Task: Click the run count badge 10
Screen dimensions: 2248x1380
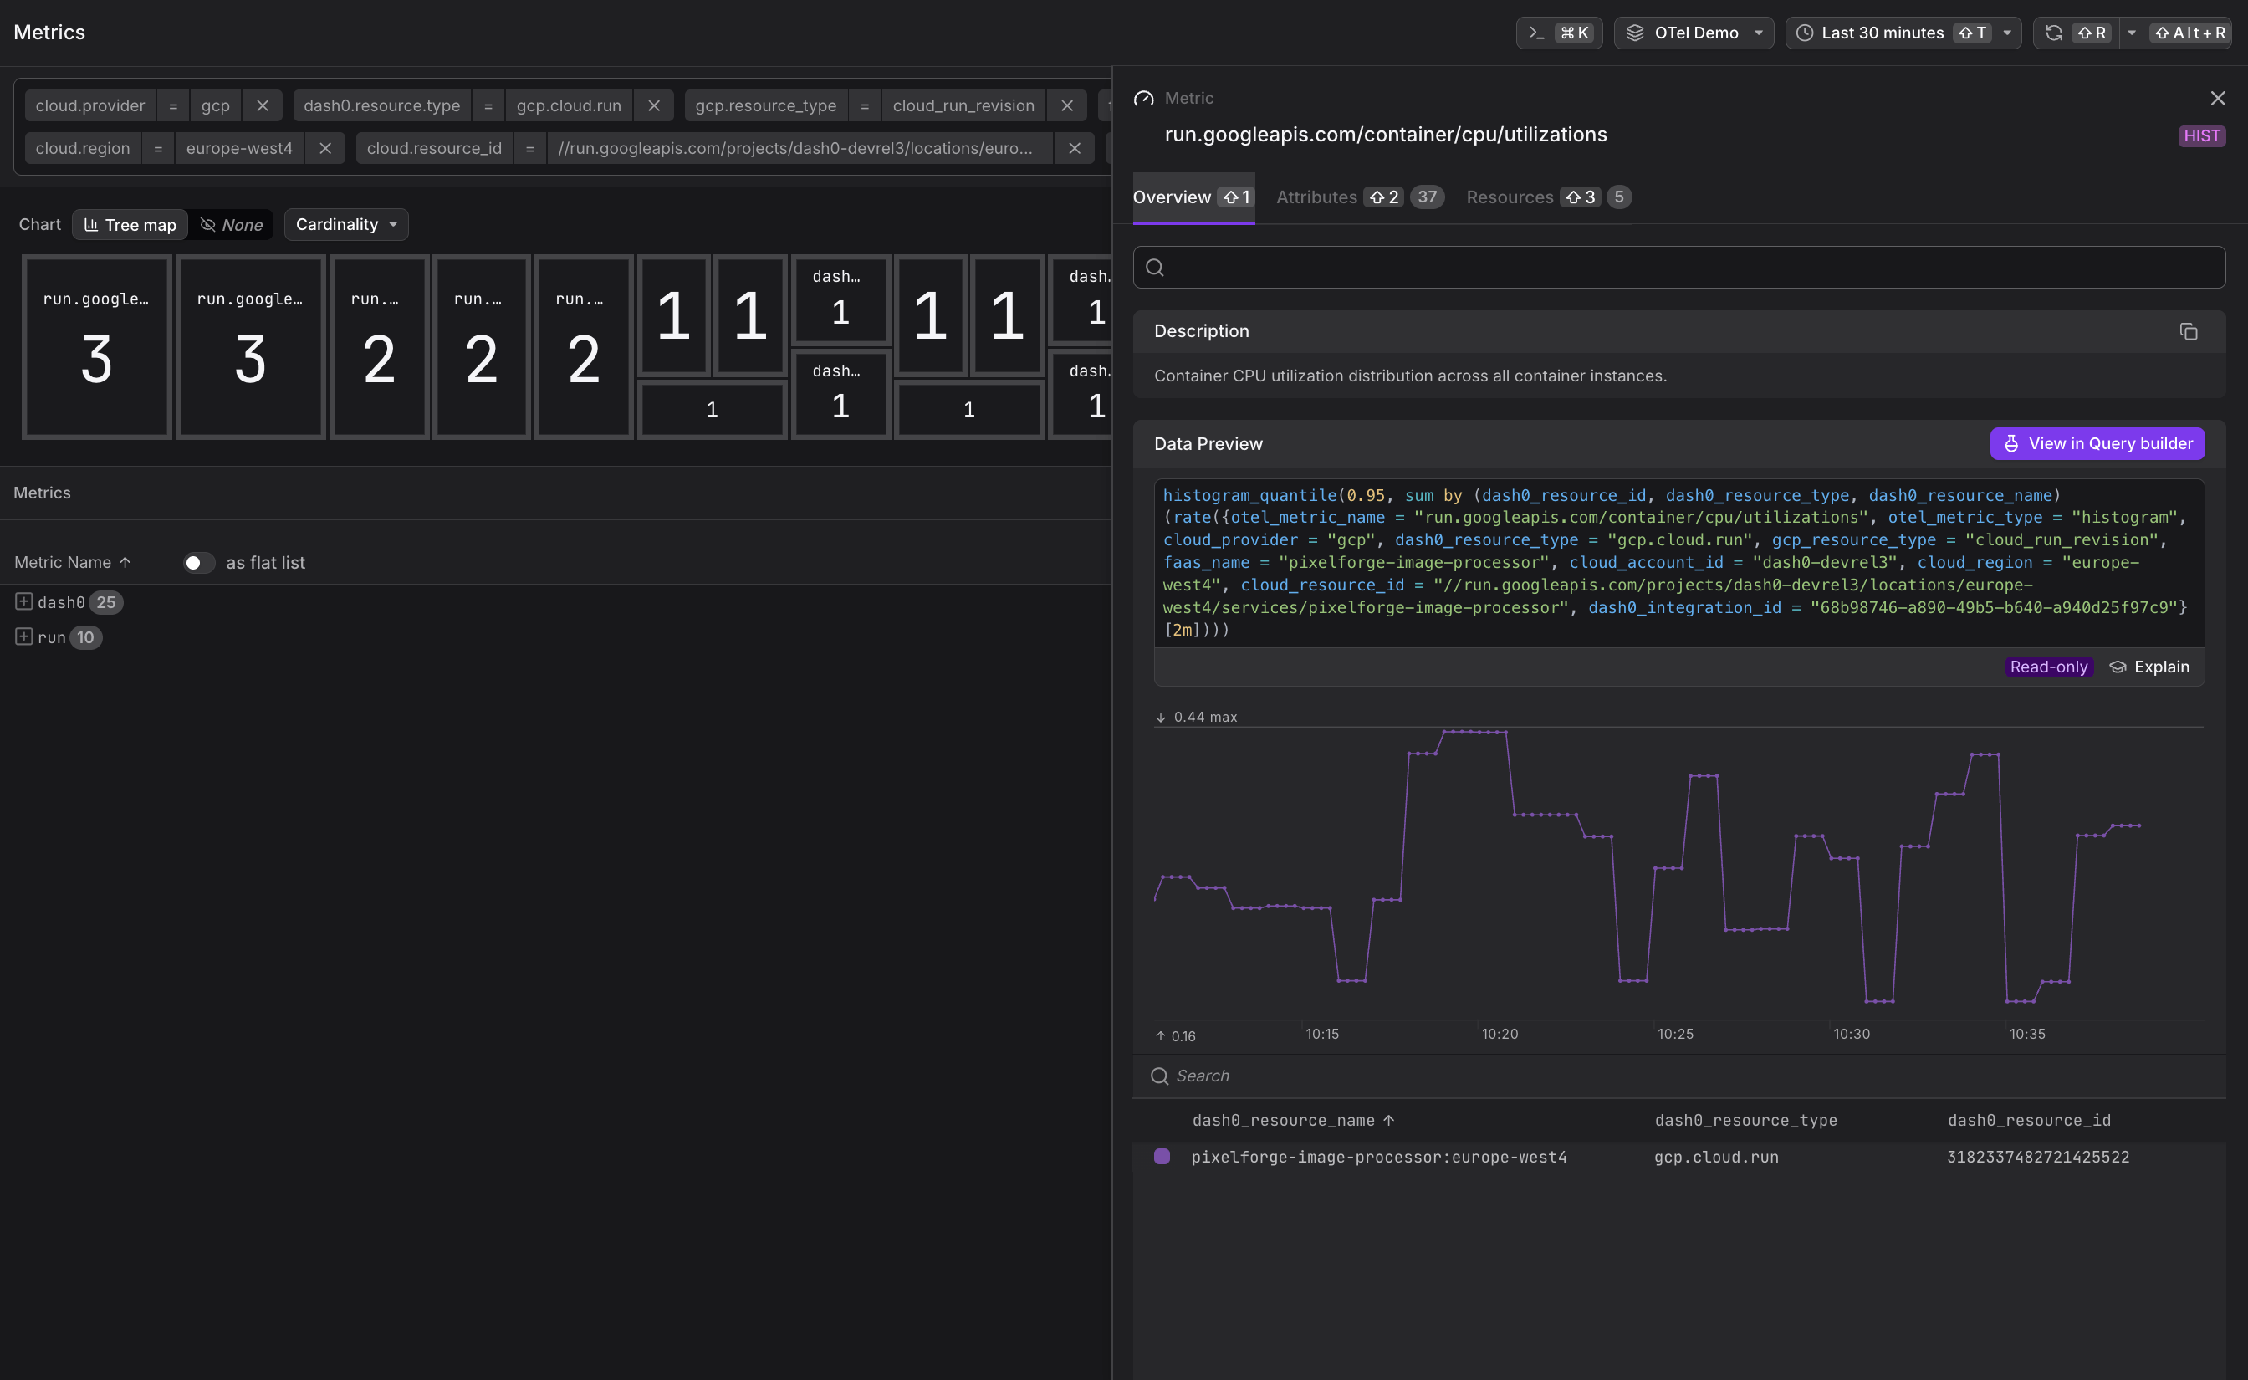Action: click(x=84, y=637)
